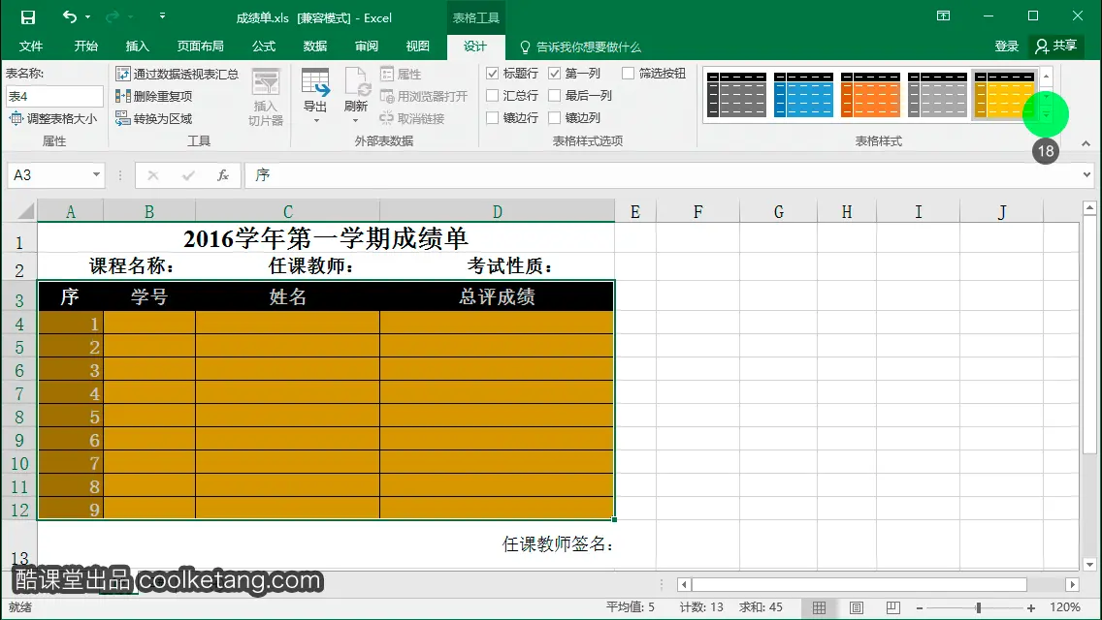The image size is (1102, 620).
Task: Switch to the 审阅 tab
Action: (366, 46)
